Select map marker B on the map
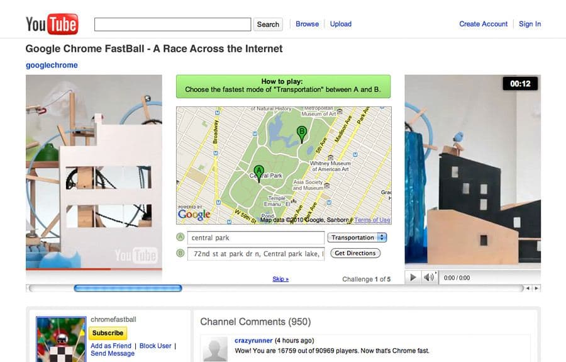 (x=302, y=135)
